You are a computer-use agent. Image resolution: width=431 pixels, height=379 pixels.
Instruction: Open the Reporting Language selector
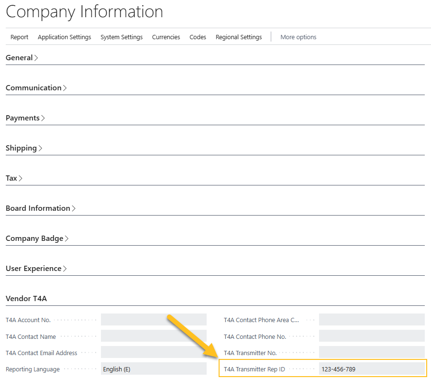153,368
